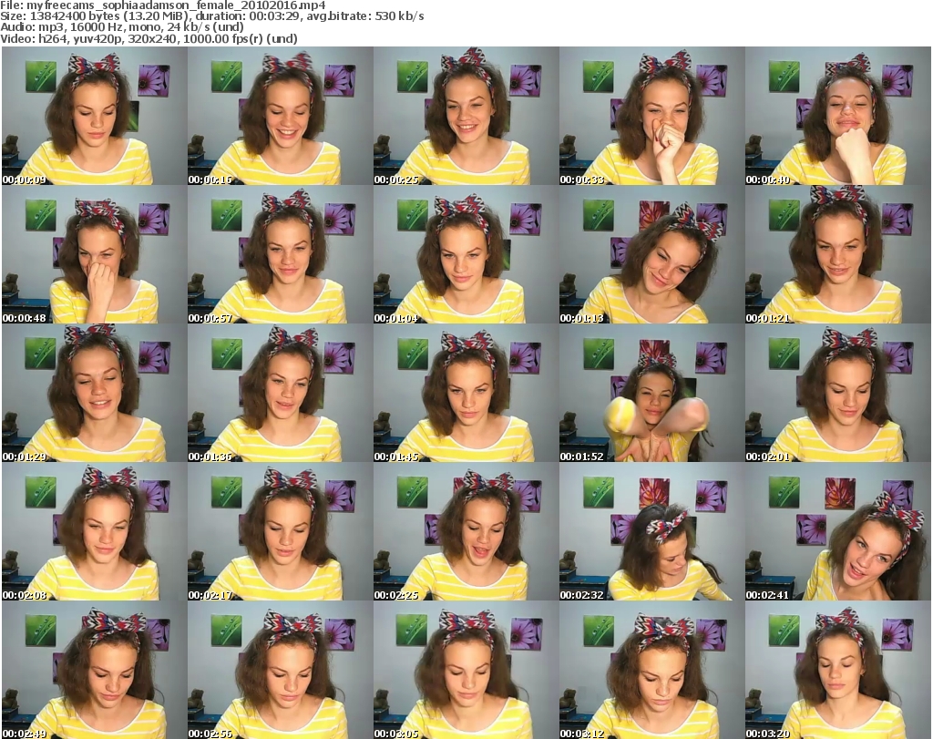The image size is (933, 739).
Task: Select the thumbnail frame stamped 00:02:32
Action: (651, 532)
